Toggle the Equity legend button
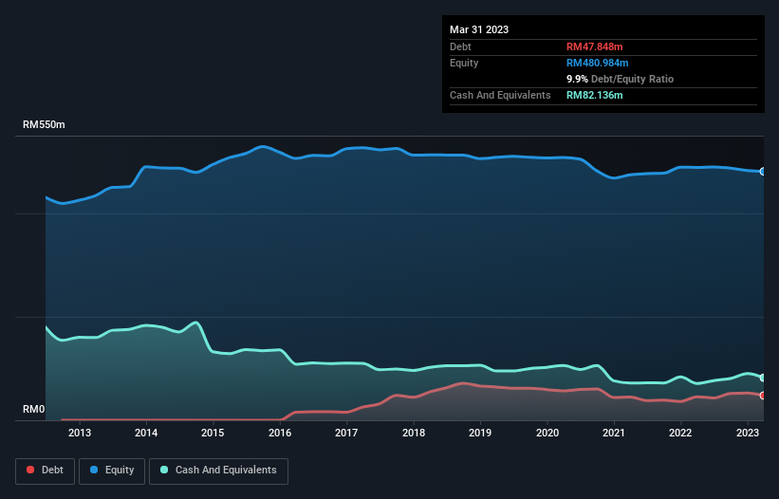Screen dimensions: 779x499 tap(112, 471)
